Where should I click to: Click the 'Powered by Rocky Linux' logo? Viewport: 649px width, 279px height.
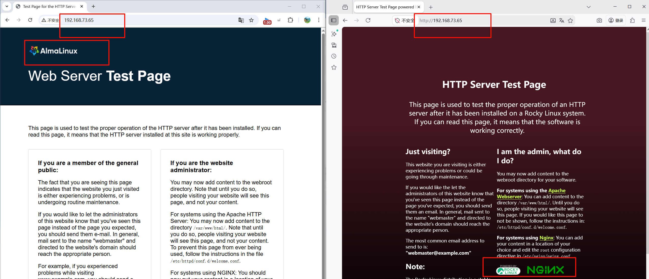pos(508,270)
